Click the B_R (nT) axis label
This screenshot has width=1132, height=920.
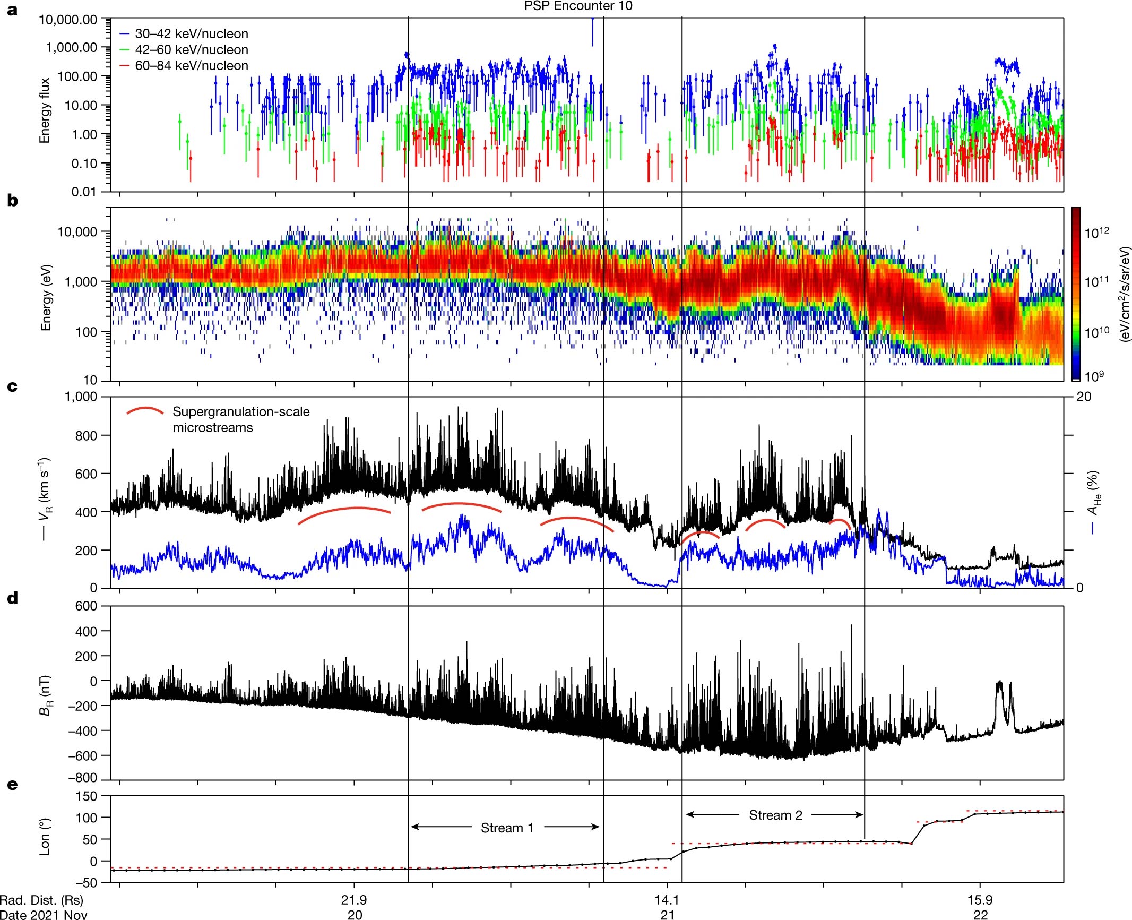click(x=46, y=695)
